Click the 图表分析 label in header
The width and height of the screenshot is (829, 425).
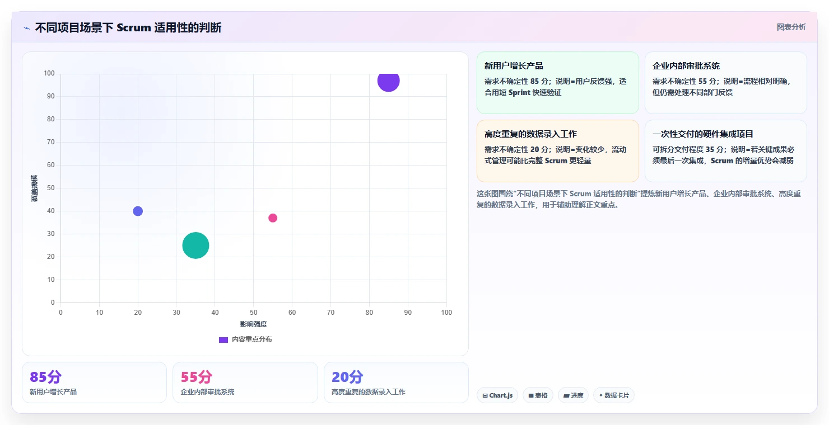[x=791, y=27]
